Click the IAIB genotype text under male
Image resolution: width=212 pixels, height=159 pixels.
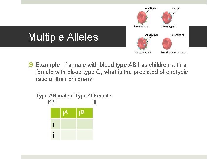coord(52,102)
